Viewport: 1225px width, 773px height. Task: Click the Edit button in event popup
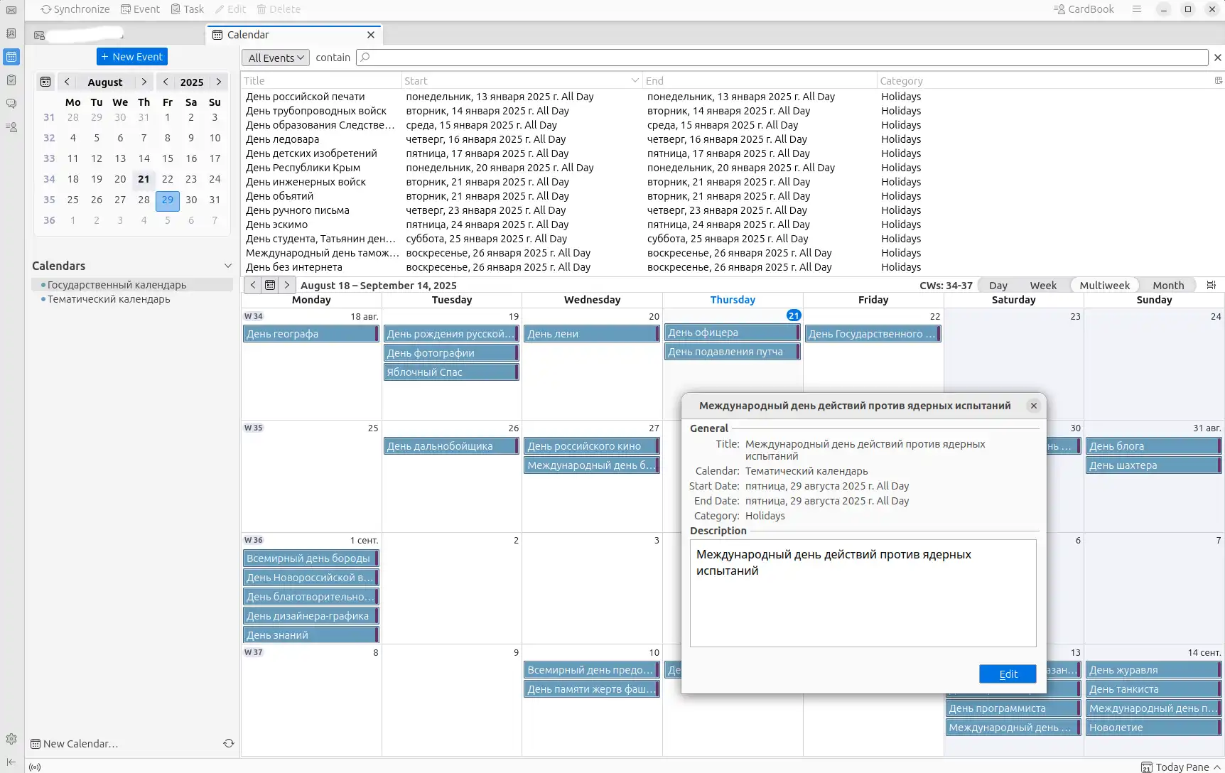pyautogui.click(x=1007, y=674)
